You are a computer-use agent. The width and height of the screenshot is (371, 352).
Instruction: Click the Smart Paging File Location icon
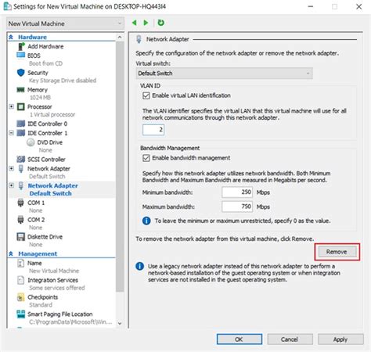click(x=21, y=314)
